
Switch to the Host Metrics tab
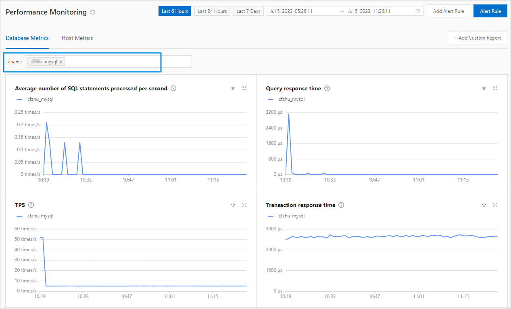click(x=77, y=38)
